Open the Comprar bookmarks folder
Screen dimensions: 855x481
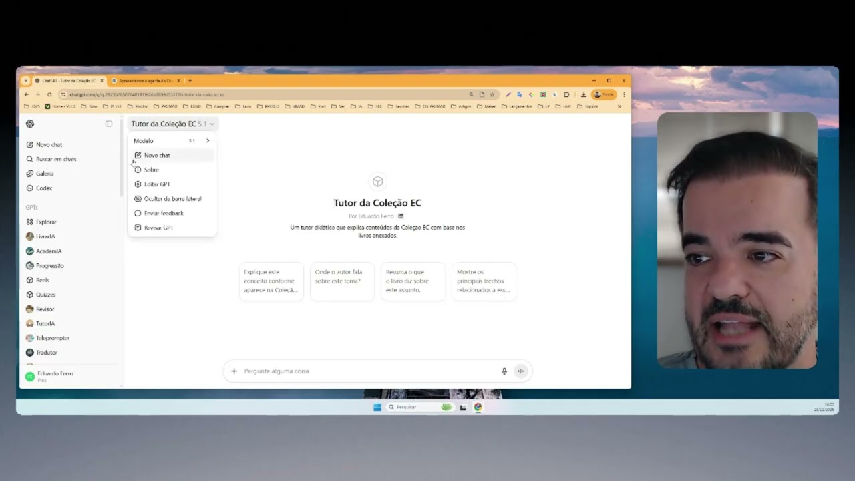pyautogui.click(x=218, y=106)
